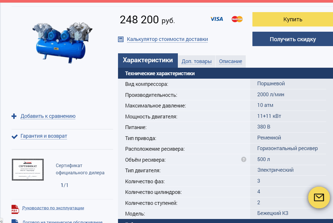Click Сертификат официального дилера caption
Viewport: 333px width, 223px height.
tap(80, 169)
